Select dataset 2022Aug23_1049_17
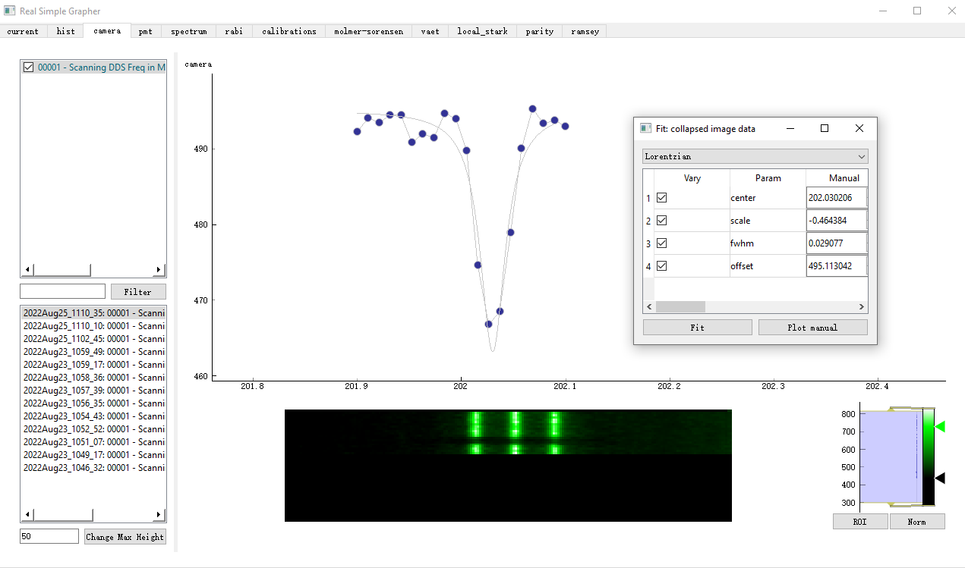Viewport: 965px width, 568px height. click(93, 454)
